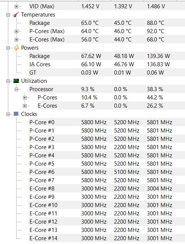This screenshot has height=244, width=185.
Task: Select the E-Core #8 clock row
Action: (107, 188)
